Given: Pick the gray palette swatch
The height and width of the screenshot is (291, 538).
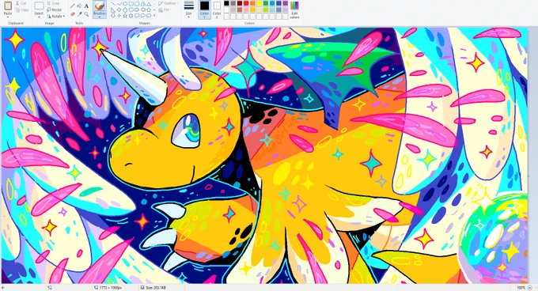Looking at the screenshot, I should 233,3.
